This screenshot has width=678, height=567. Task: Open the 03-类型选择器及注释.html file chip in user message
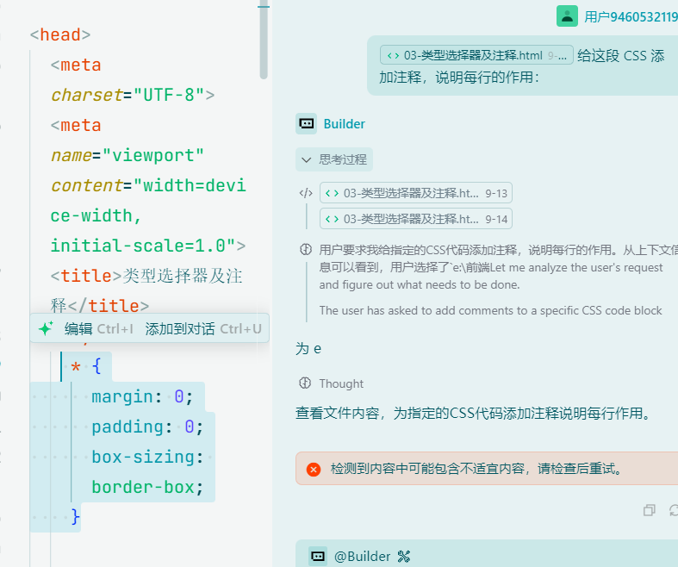[476, 55]
